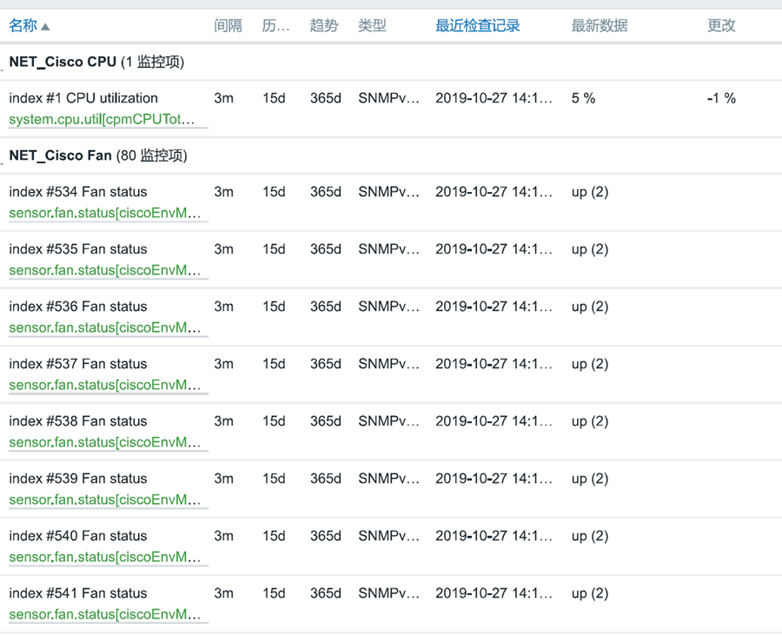Click the 类型 column header
This screenshot has height=641, width=782.
tap(372, 25)
